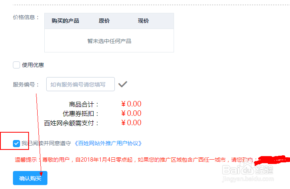Click the gray checkmark icon beside service number
The width and height of the screenshot is (290, 189).
coord(123,84)
